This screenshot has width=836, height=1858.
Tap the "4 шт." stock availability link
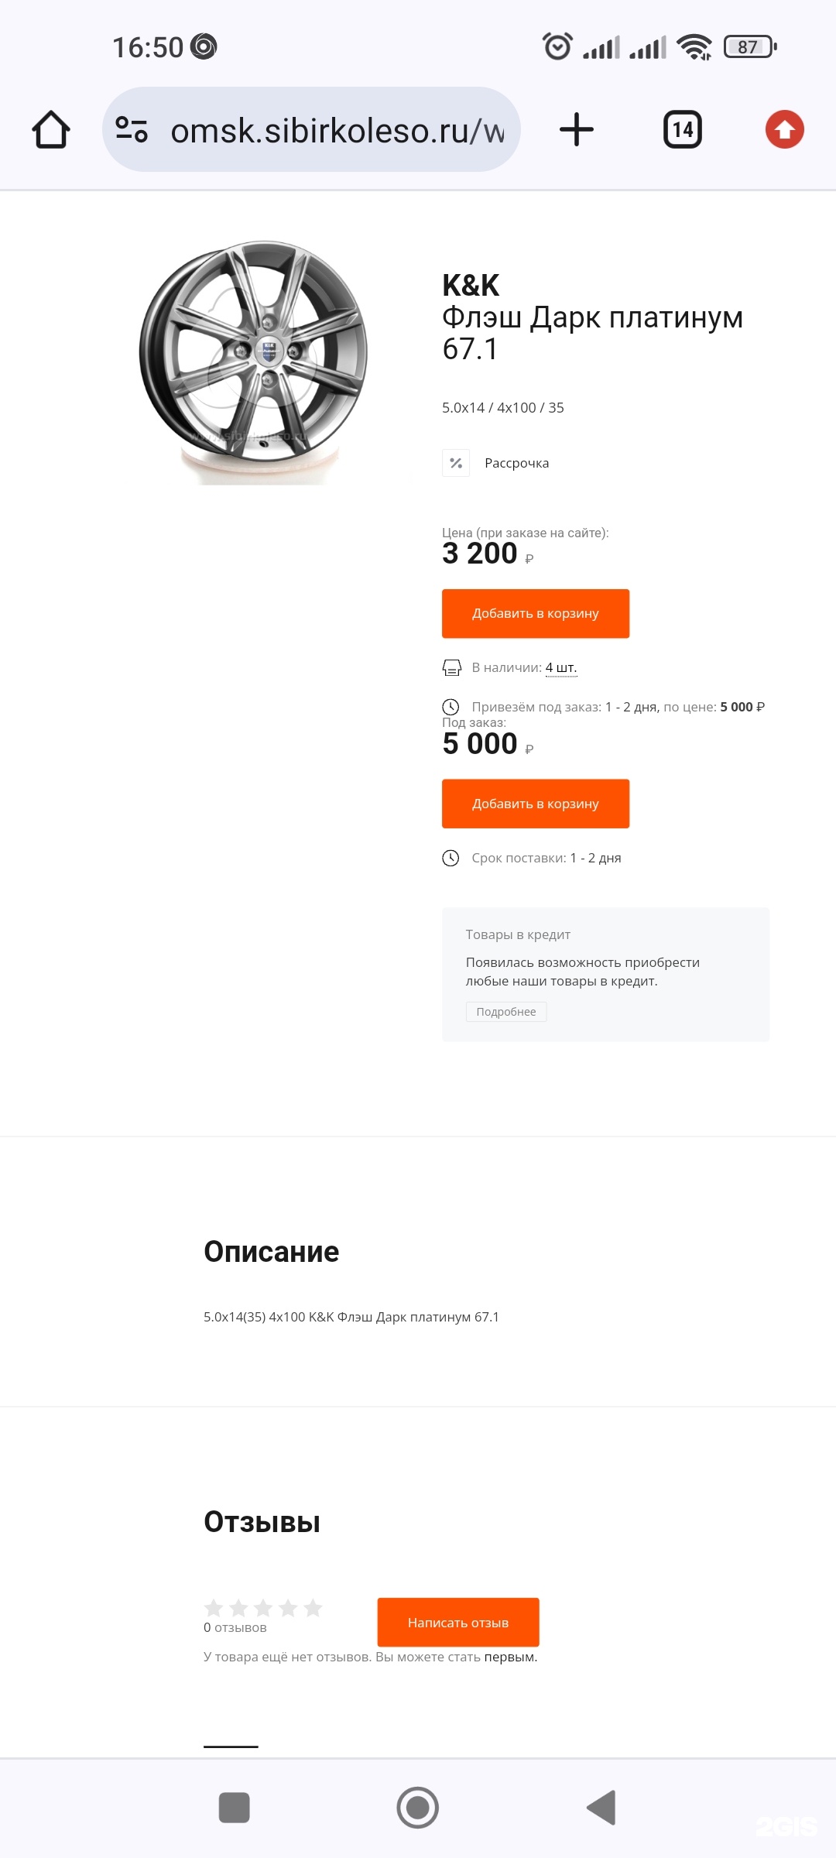pos(561,667)
